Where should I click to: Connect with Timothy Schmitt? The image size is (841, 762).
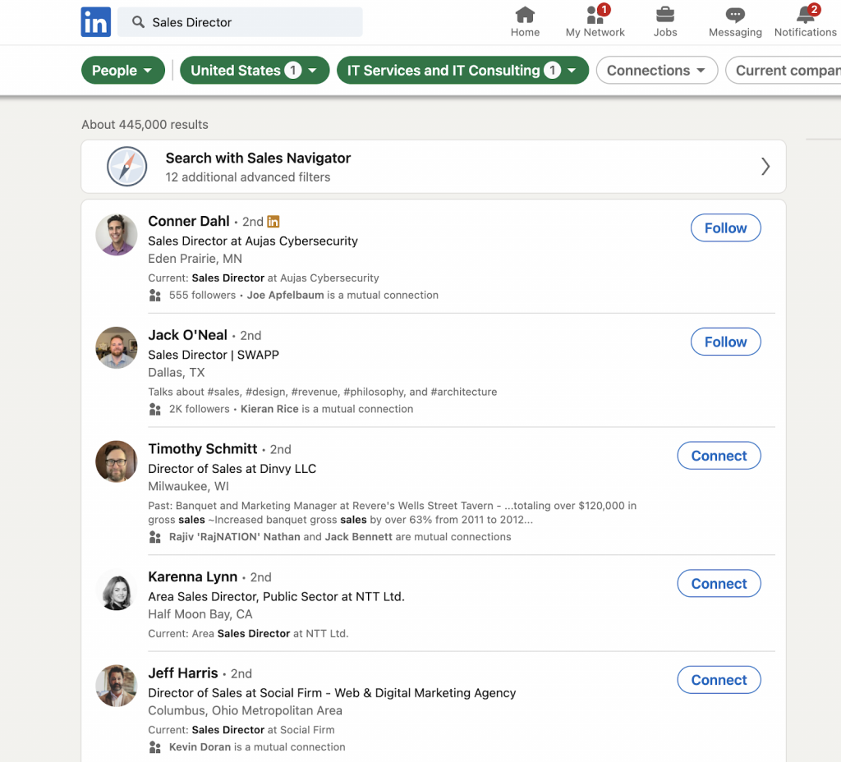719,455
